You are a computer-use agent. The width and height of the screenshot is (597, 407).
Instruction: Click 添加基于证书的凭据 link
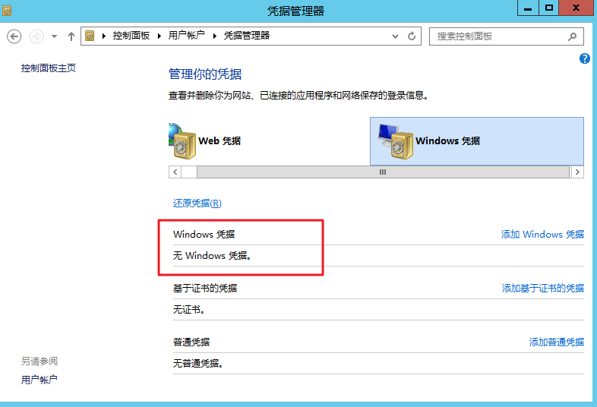542,289
